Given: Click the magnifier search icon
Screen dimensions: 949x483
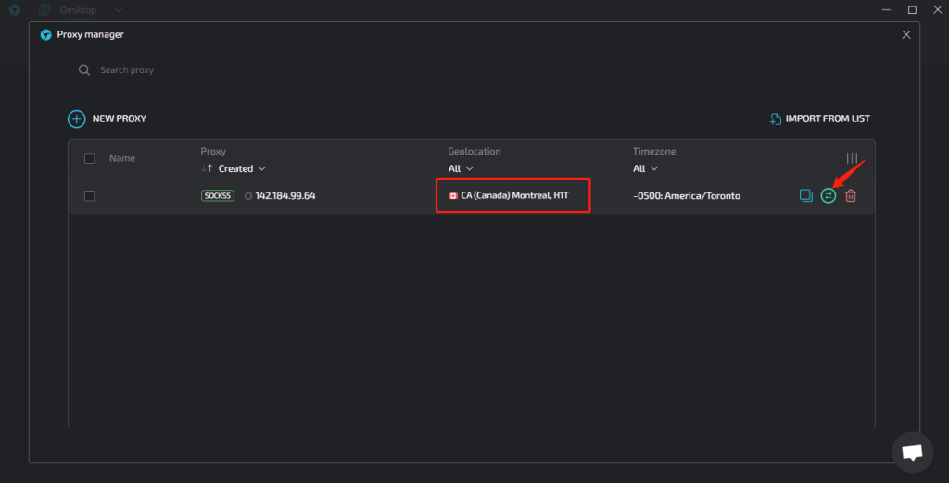Looking at the screenshot, I should pyautogui.click(x=84, y=70).
